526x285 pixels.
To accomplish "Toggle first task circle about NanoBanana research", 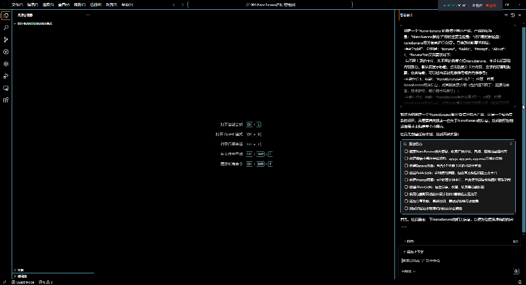I will pyautogui.click(x=406, y=151).
